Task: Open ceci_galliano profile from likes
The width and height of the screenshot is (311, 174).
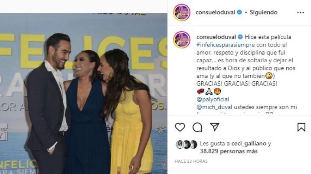Action: click(x=249, y=144)
